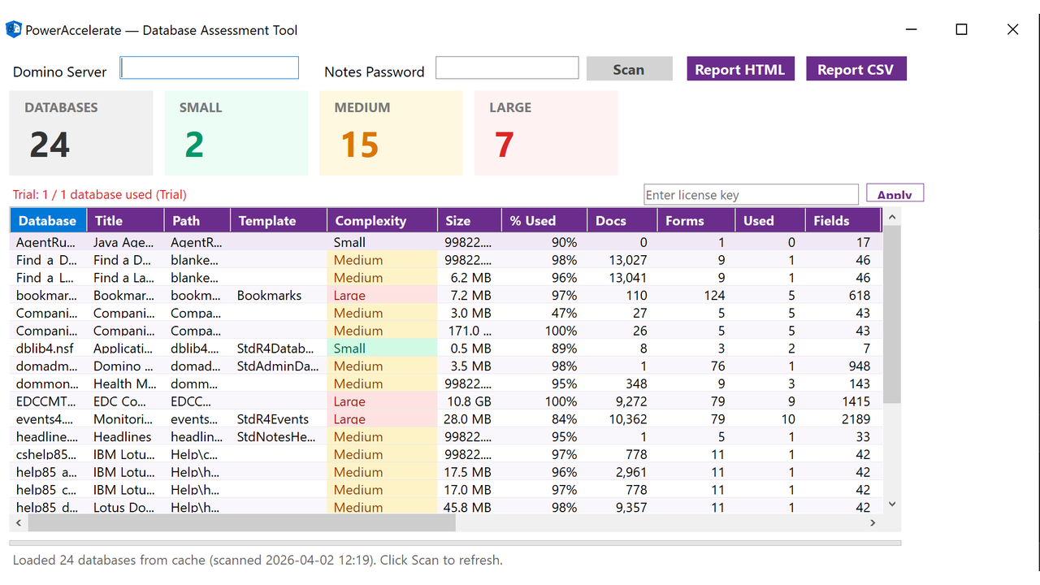Click the 28.0 MB size cell
The height and width of the screenshot is (585, 1040).
click(x=470, y=419)
